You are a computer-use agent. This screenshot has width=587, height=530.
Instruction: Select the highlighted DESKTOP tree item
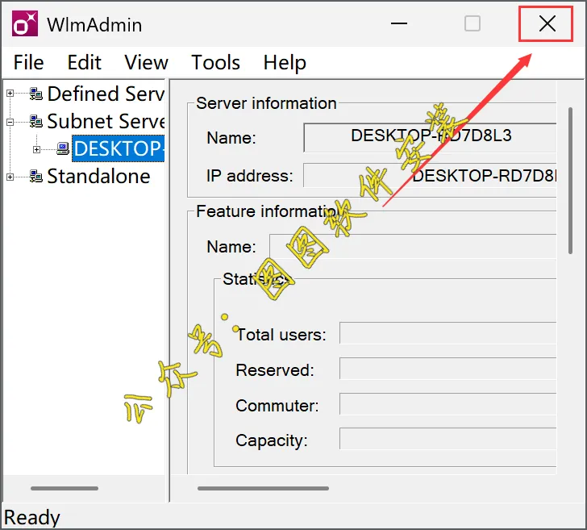pyautogui.click(x=118, y=148)
